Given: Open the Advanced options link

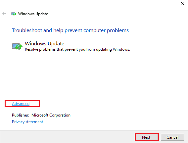Looking at the screenshot, I should click(21, 104).
